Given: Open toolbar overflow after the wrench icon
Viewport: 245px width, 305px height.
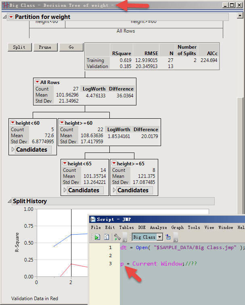Looking at the screenshot, I should [125, 237].
